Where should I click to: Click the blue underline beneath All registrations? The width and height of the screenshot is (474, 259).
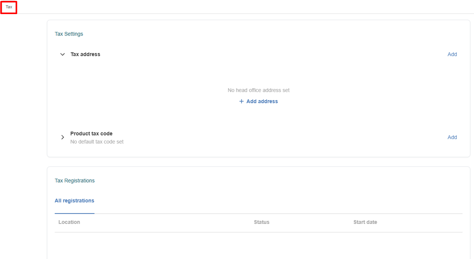pyautogui.click(x=74, y=213)
